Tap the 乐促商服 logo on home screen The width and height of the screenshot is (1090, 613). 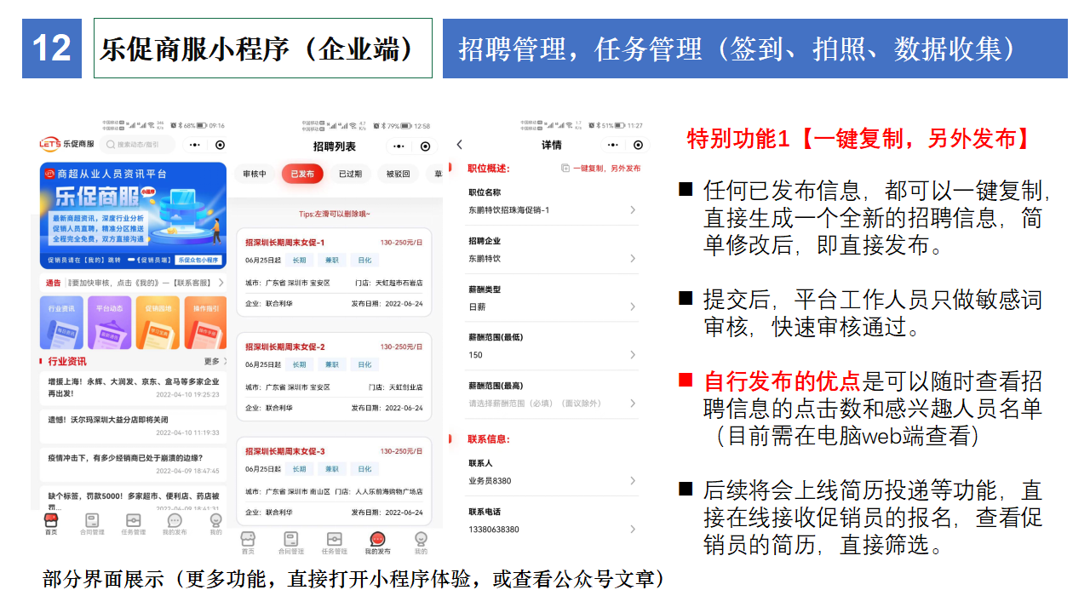pos(66,145)
